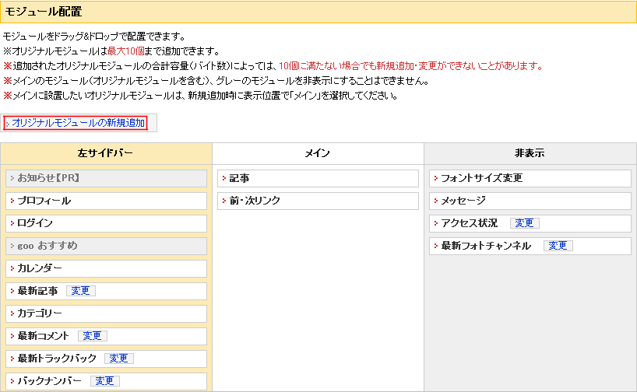Click the 変更 button next to 最新コメント

coord(92,336)
